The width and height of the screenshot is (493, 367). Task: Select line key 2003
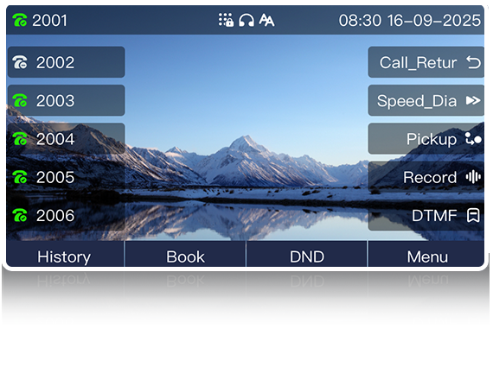pyautogui.click(x=67, y=100)
